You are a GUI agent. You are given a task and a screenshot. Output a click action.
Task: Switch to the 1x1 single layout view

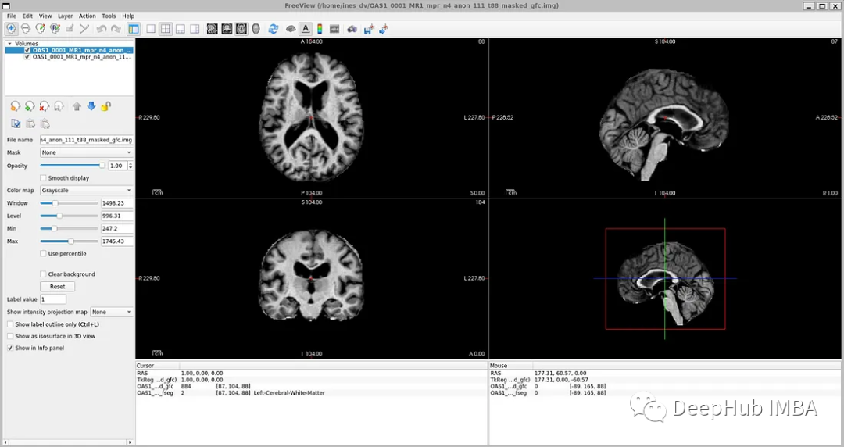(x=151, y=29)
